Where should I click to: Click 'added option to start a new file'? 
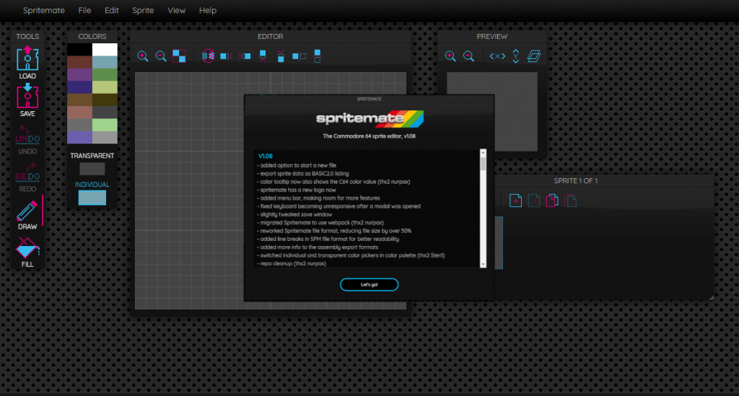[x=297, y=165]
